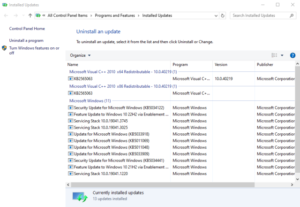Sort by the Program column header

click(x=191, y=65)
